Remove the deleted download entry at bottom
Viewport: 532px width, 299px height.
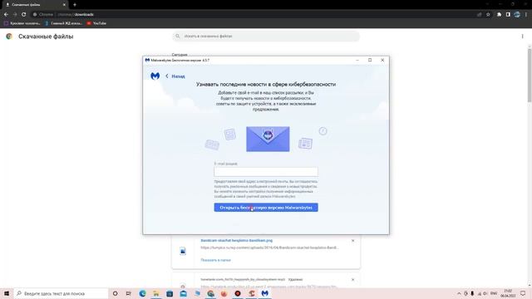[352, 280]
